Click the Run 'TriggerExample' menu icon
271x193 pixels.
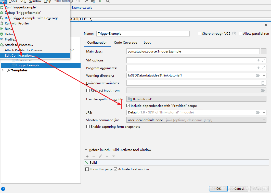tap(2, 7)
